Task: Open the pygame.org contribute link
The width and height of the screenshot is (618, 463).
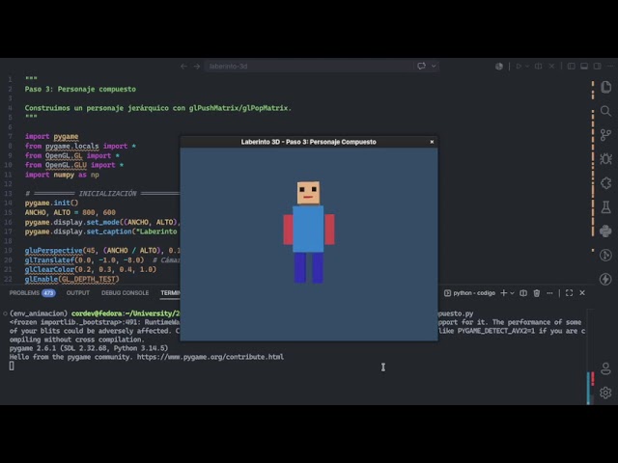Action: pos(211,357)
